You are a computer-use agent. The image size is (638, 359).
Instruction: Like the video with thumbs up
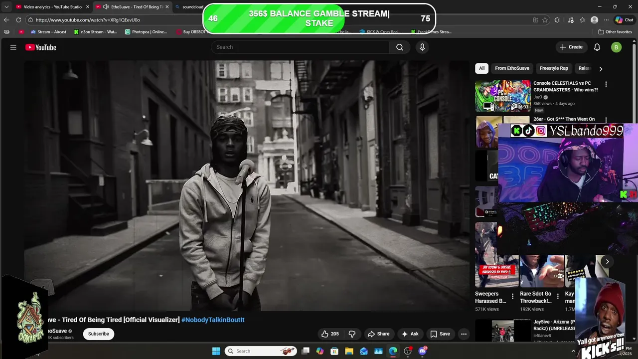[330, 334]
